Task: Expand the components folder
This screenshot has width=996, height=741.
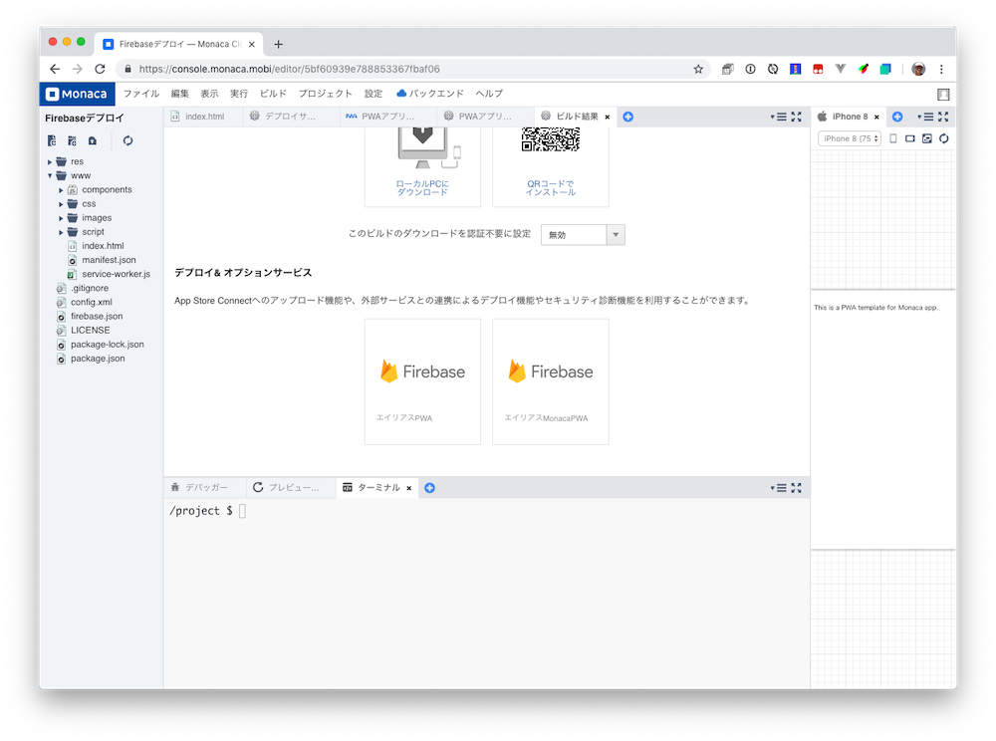Action: (61, 190)
